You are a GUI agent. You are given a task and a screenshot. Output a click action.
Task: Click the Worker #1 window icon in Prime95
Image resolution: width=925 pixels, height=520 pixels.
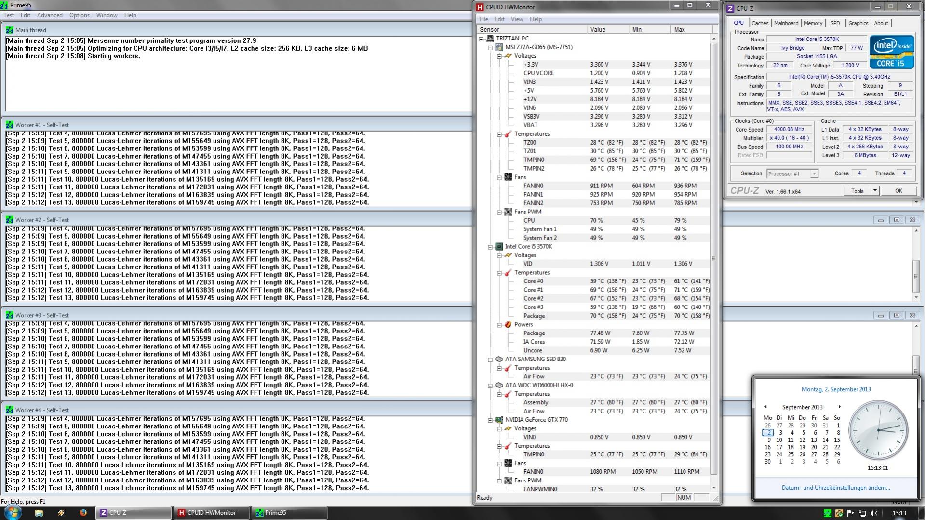(10, 125)
